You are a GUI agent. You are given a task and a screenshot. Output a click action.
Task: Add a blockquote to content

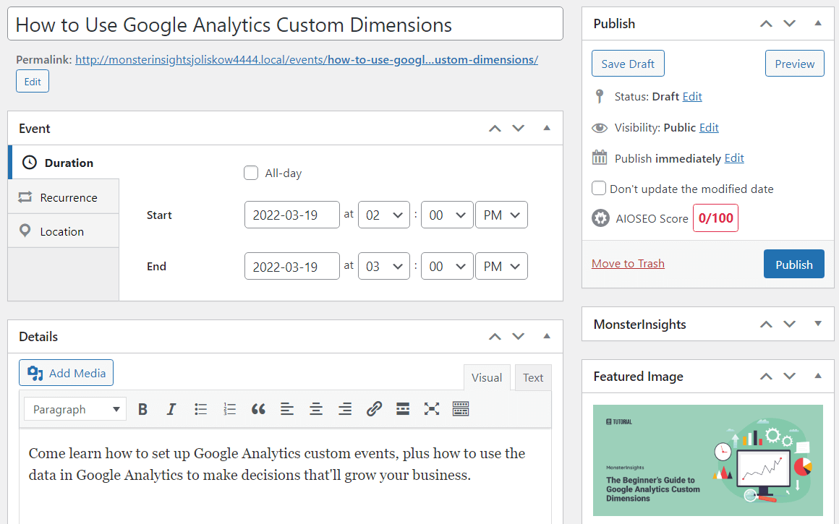point(258,409)
